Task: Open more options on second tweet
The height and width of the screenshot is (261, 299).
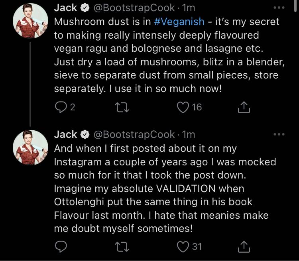Action: 279,134
